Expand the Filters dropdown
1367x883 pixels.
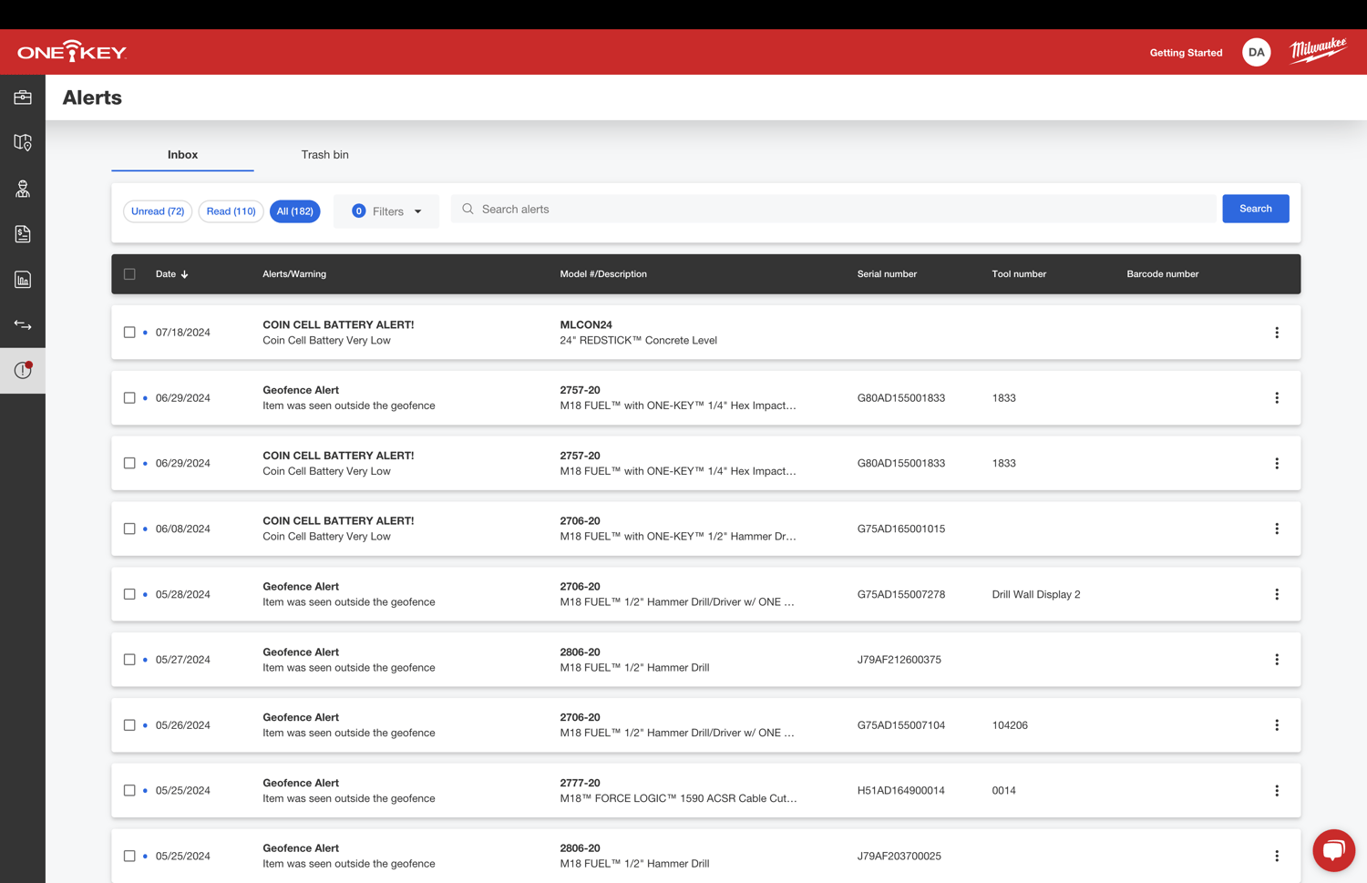coord(386,210)
